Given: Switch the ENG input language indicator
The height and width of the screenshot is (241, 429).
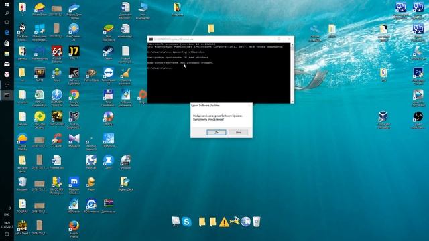Looking at the screenshot, I should pos(7,214).
